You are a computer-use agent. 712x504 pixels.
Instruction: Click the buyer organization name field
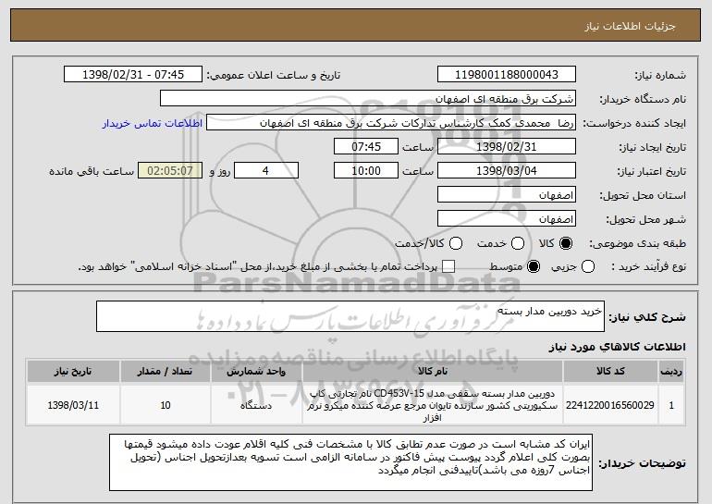point(368,99)
